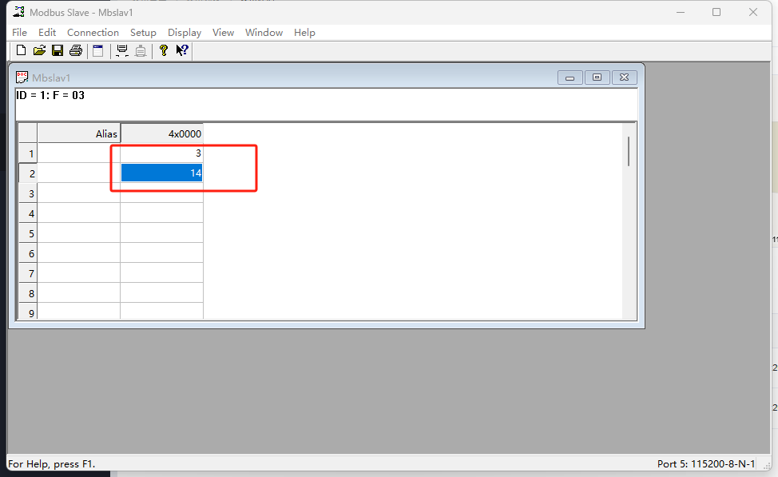Click the 4x0000 column header
Viewport: 778px width, 477px height.
pyautogui.click(x=161, y=133)
